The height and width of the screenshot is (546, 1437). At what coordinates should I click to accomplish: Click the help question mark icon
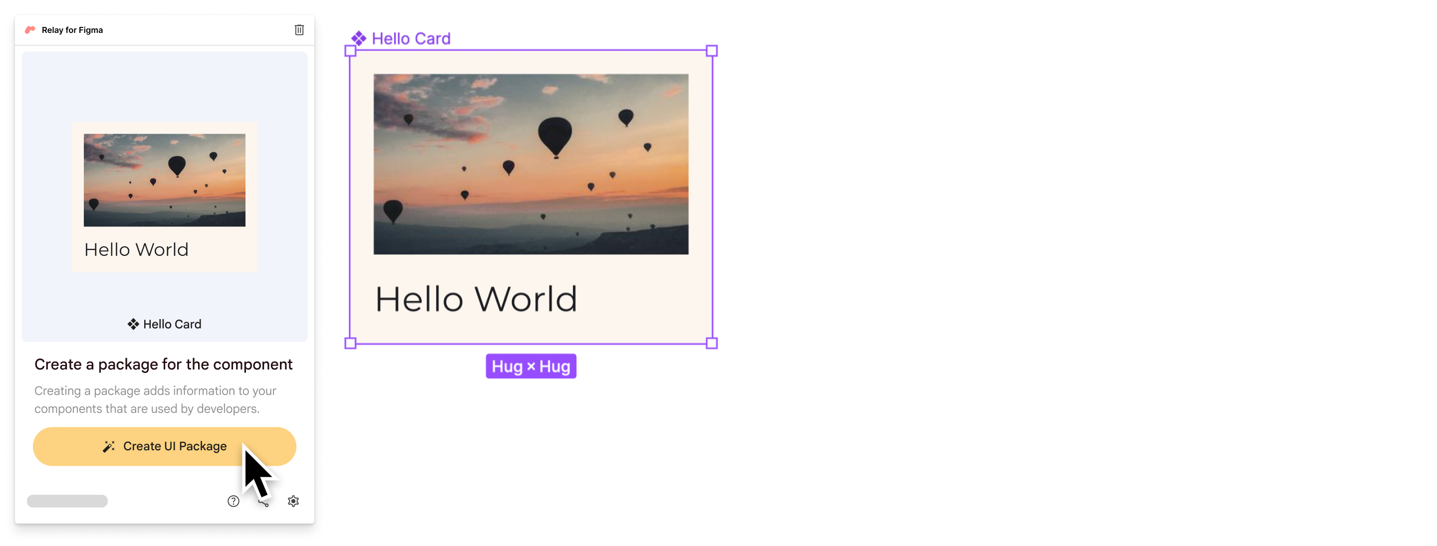pos(234,500)
